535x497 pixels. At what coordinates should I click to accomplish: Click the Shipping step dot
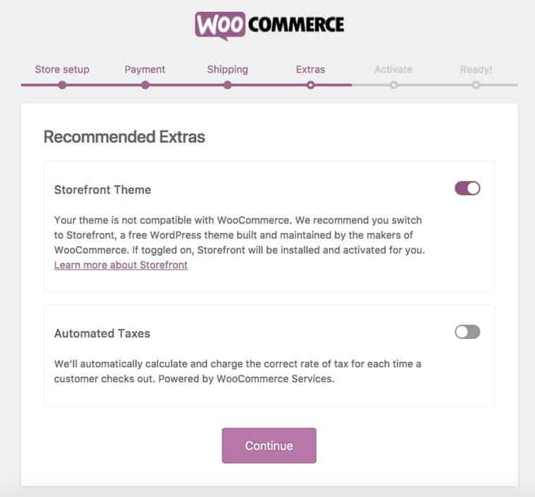[228, 84]
